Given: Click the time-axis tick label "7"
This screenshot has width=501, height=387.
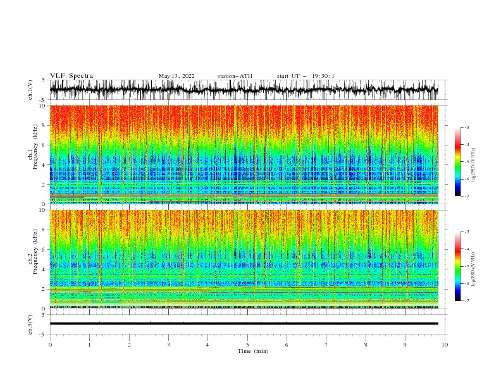Looking at the screenshot, I should click(x=326, y=345).
